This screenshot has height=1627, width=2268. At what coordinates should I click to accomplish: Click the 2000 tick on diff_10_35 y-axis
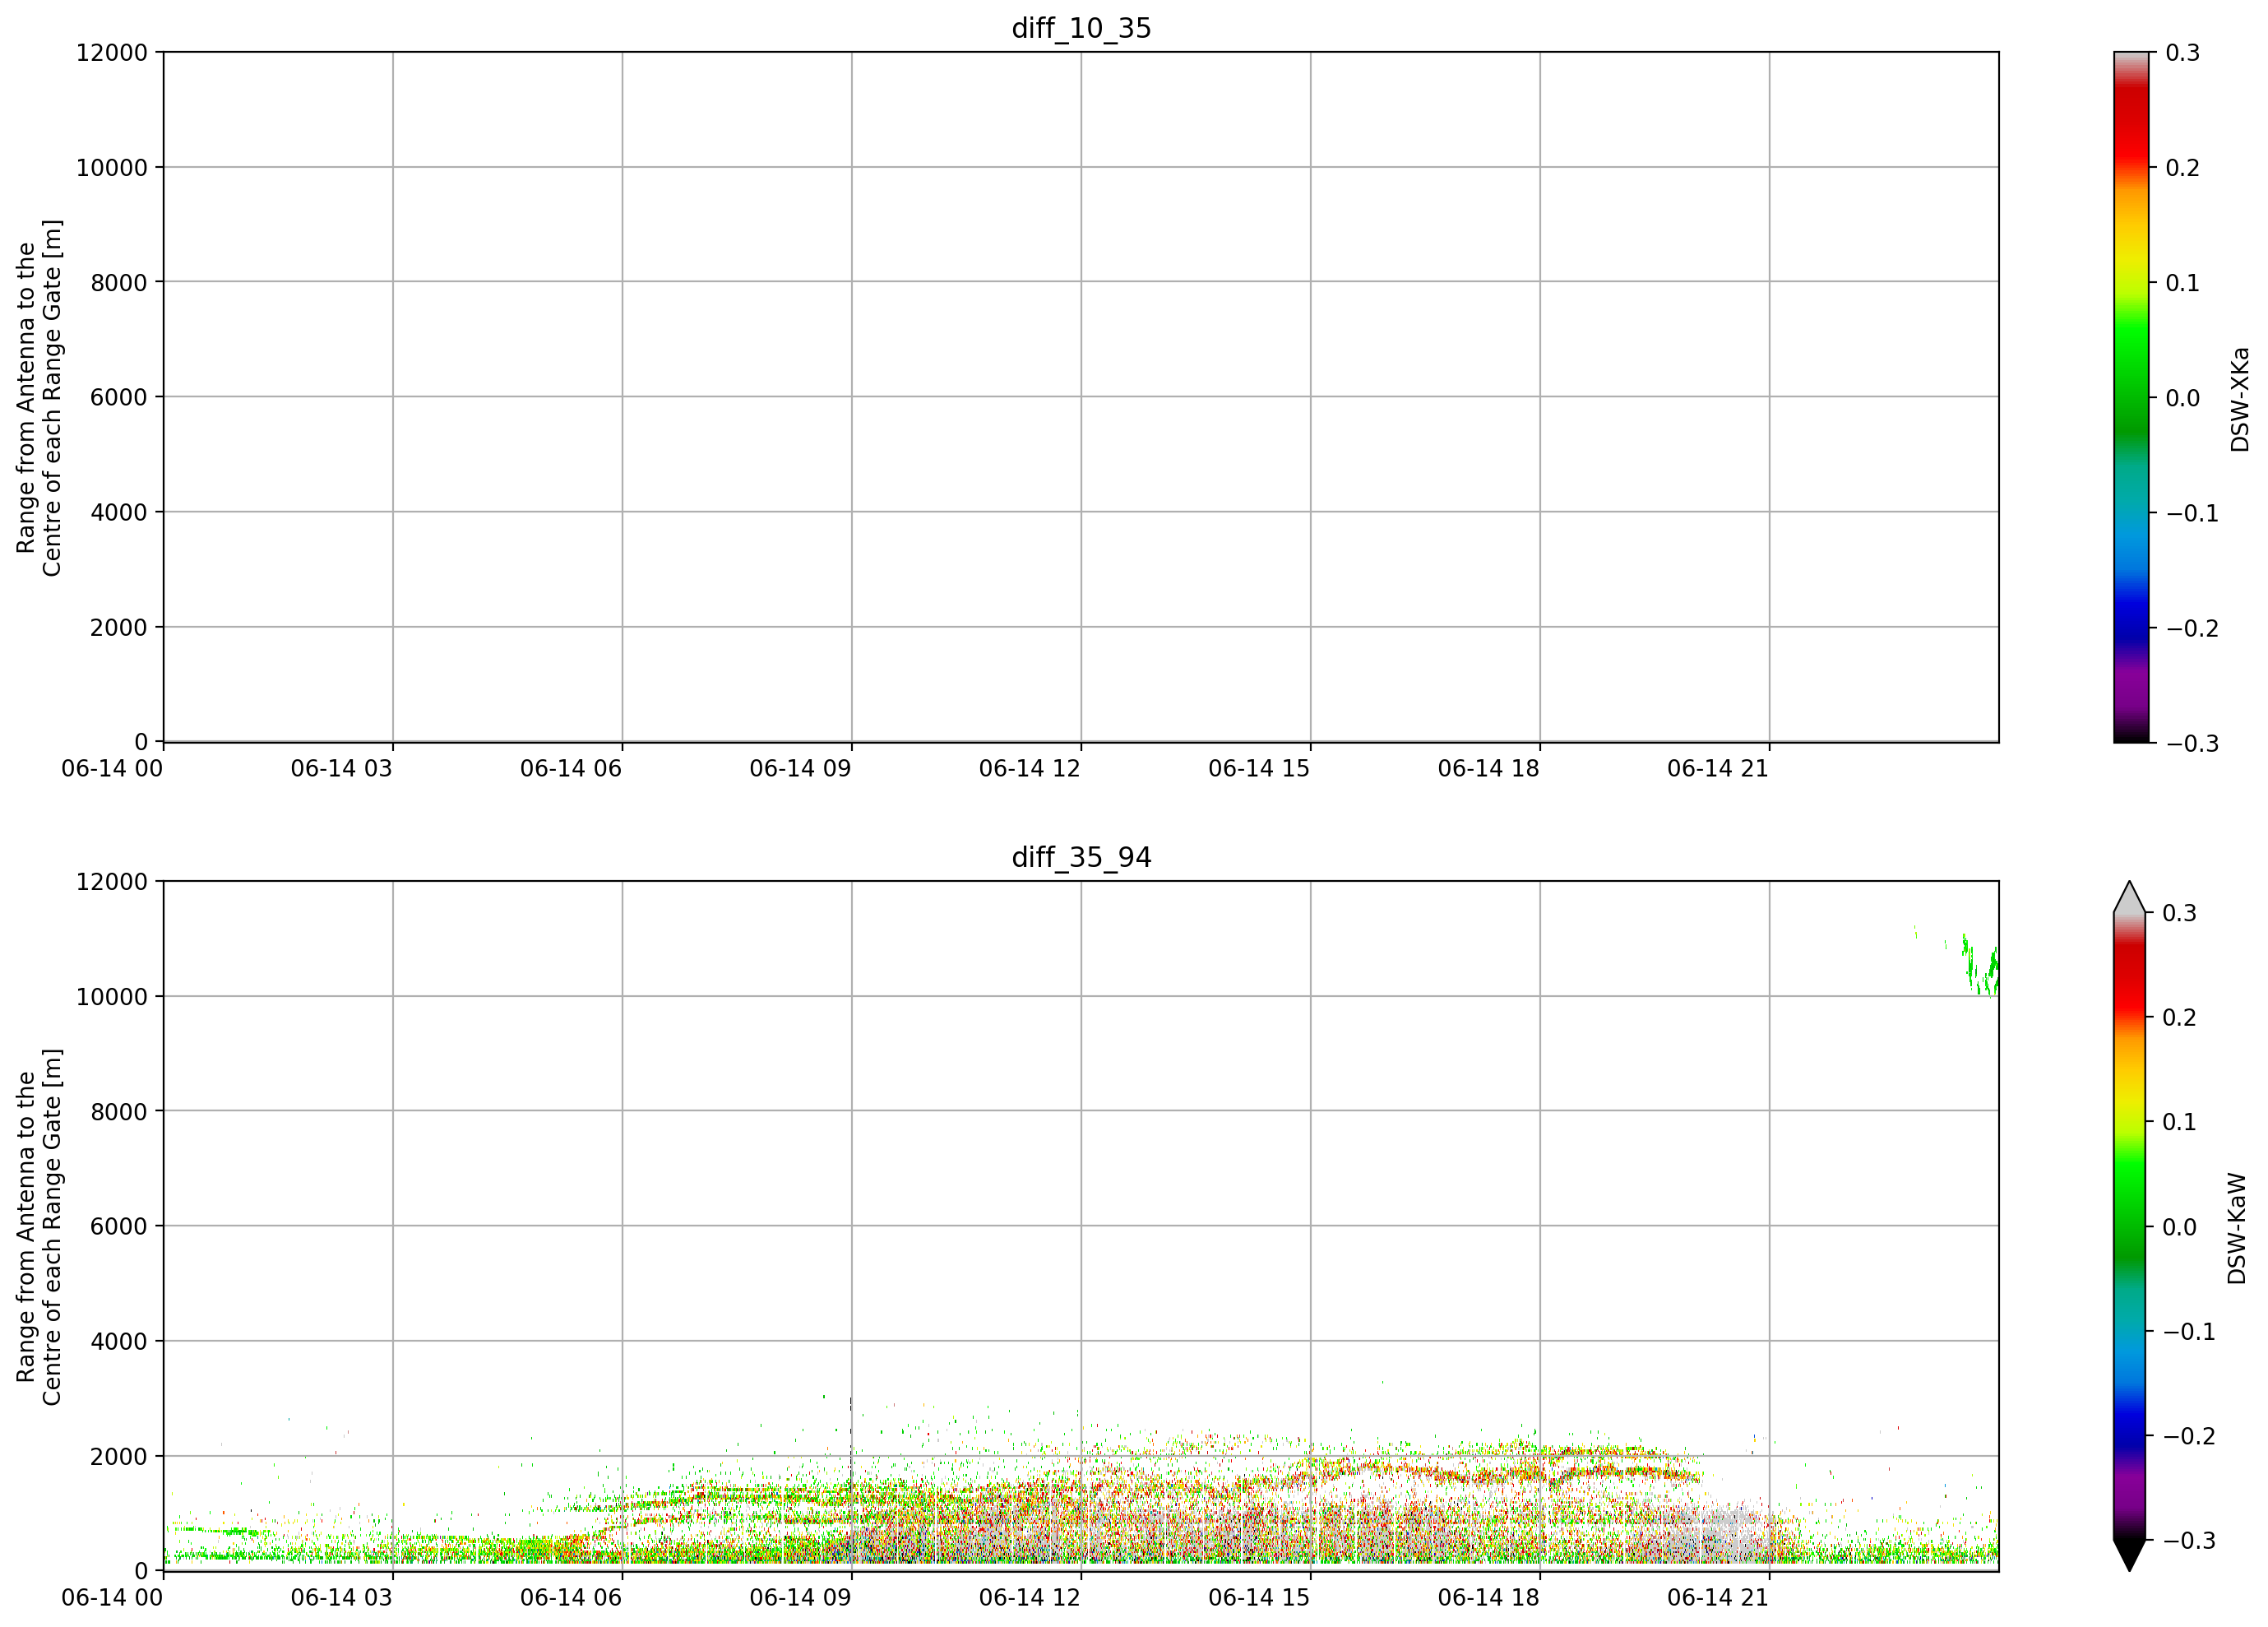(119, 628)
